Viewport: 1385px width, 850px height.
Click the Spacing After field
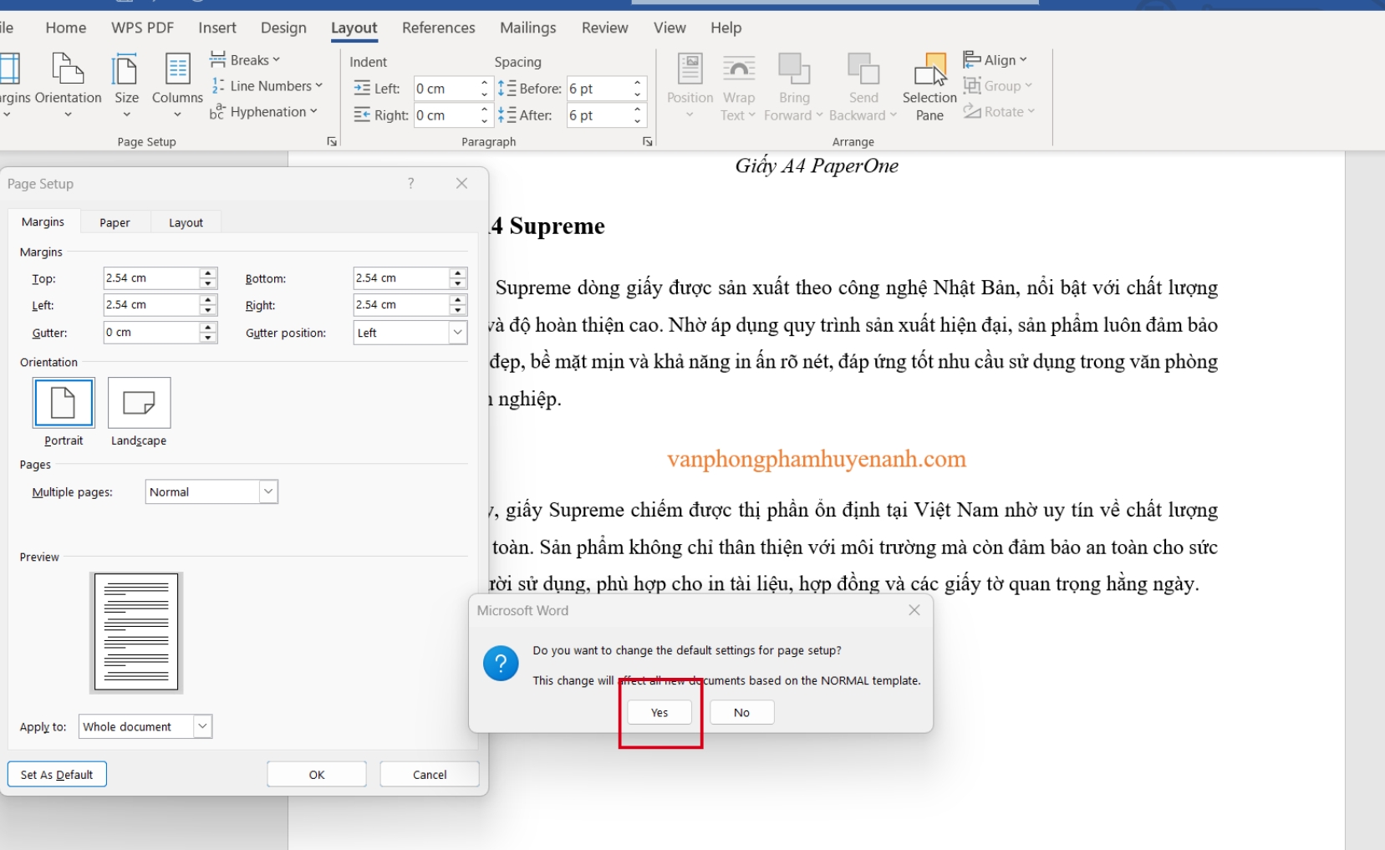598,115
